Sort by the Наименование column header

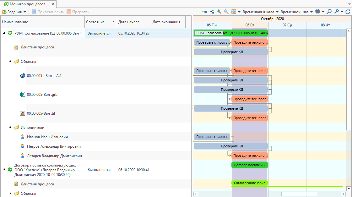[x=42, y=22]
